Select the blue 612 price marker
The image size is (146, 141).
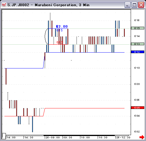137,52
